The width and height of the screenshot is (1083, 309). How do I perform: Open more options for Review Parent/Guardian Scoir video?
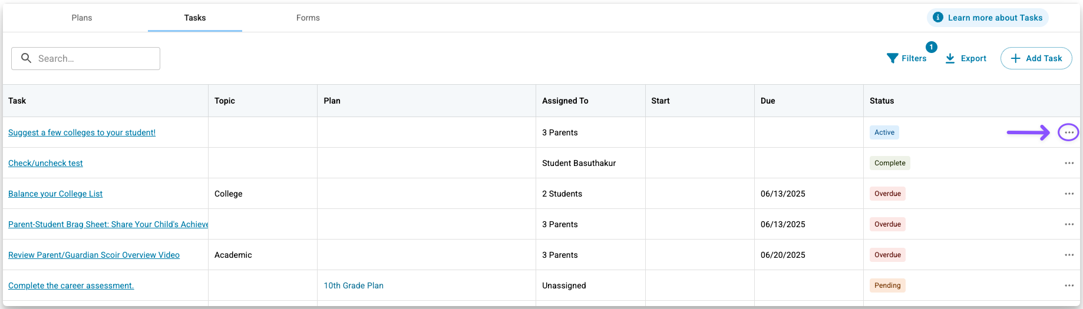click(x=1069, y=255)
